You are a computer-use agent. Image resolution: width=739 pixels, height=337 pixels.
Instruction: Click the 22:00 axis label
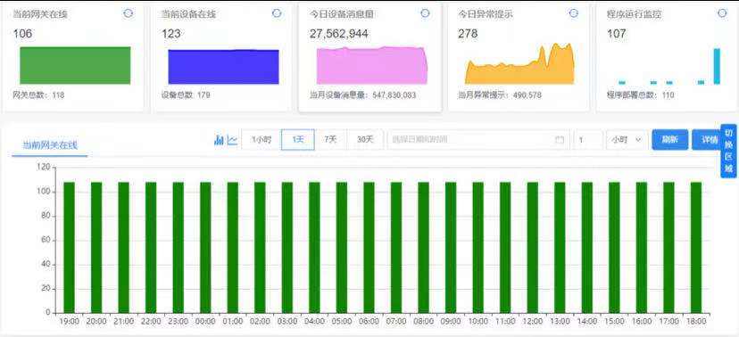(x=151, y=322)
